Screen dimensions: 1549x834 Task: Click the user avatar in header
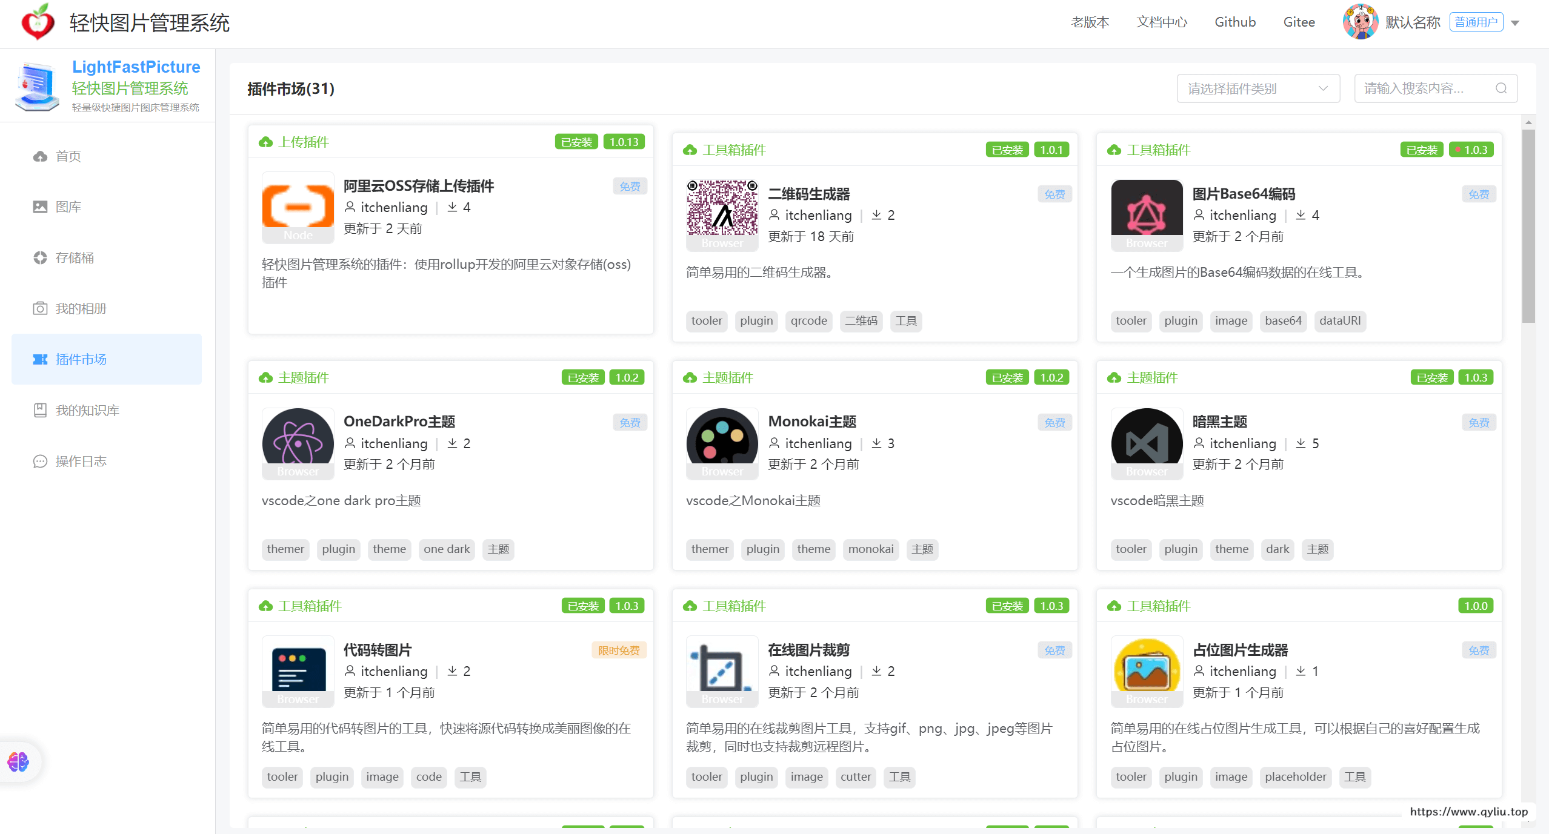pyautogui.click(x=1360, y=22)
